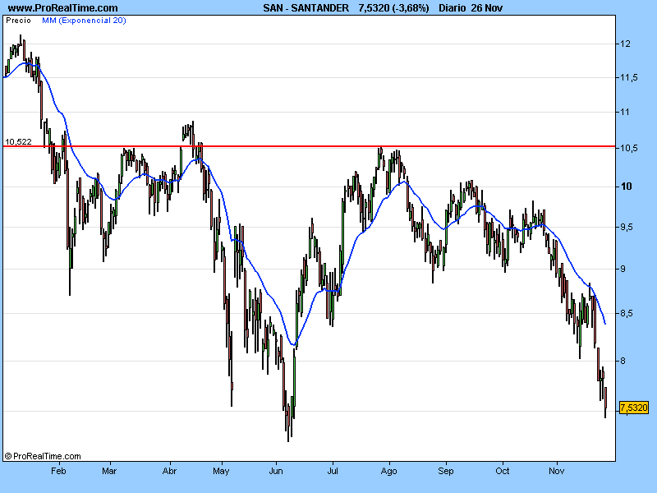Click the 9 price axis value
Image resolution: width=657 pixels, height=493 pixels.
tap(623, 269)
